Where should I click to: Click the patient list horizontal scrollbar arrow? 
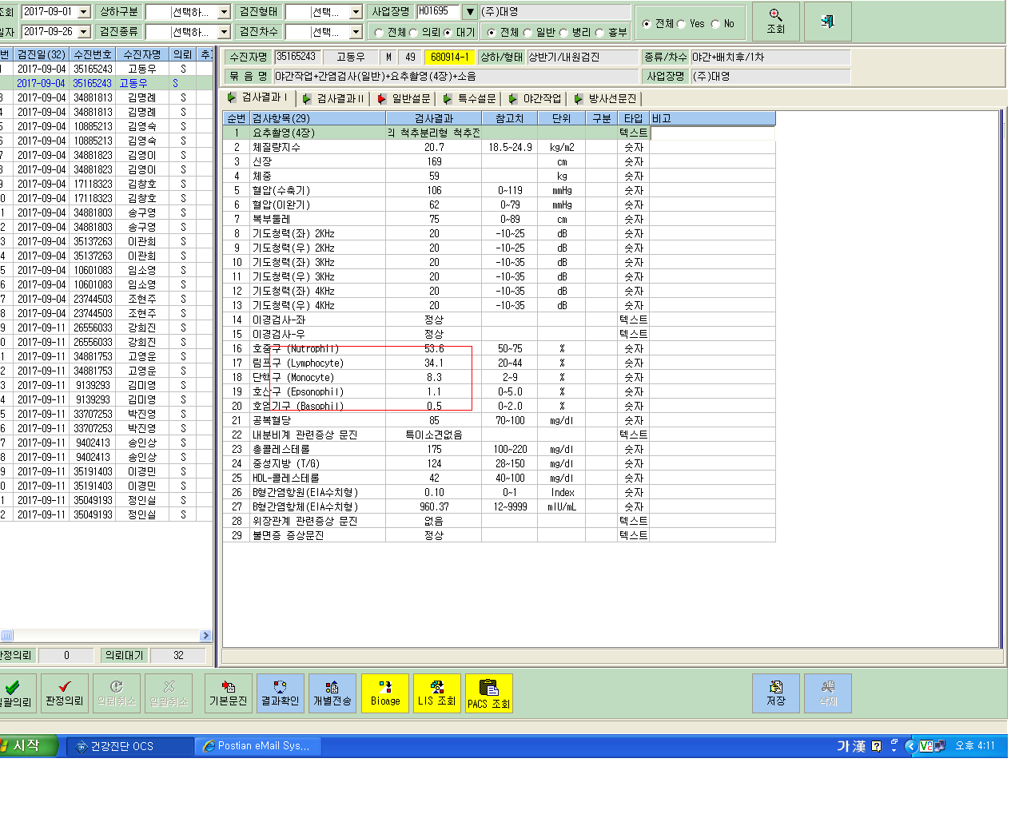205,636
